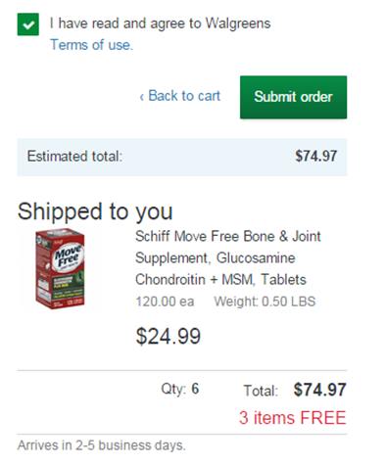Open the Terms of use link
The image size is (386, 464).
pos(91,45)
